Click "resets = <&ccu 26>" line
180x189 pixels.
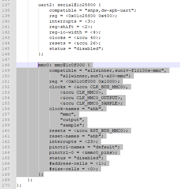75,43
